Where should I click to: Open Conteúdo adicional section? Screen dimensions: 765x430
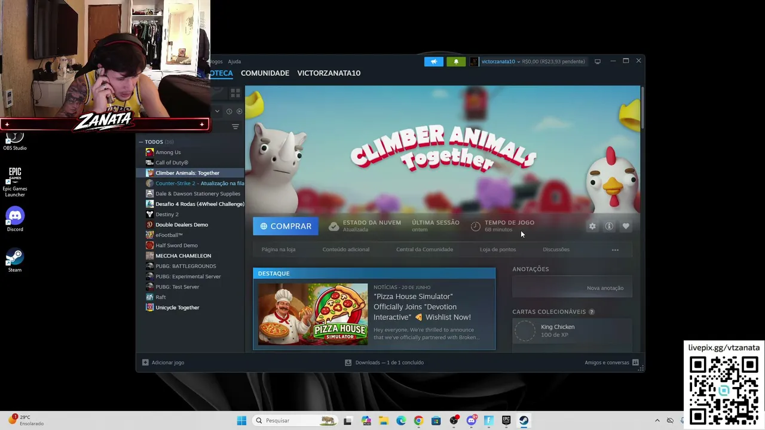click(346, 250)
